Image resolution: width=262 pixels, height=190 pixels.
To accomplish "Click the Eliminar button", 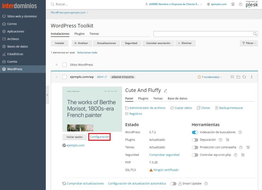I will tap(185, 43).
